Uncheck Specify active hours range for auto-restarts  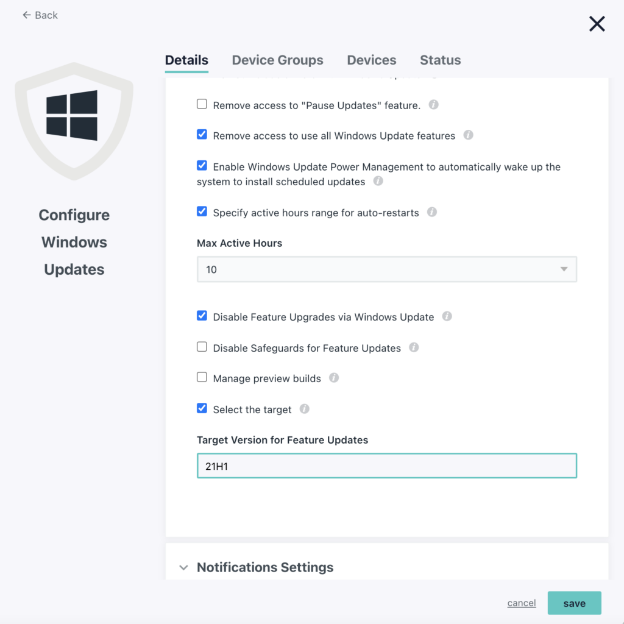pyautogui.click(x=202, y=211)
